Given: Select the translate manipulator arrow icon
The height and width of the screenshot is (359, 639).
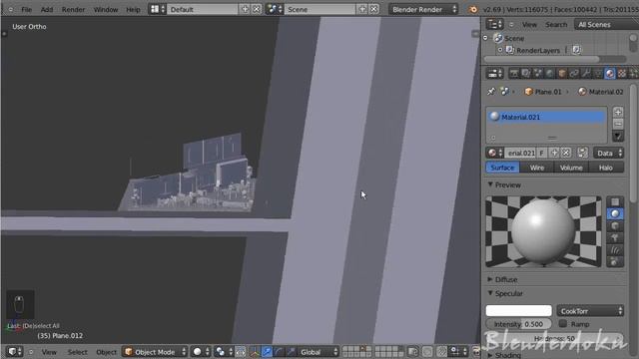Looking at the screenshot, I should (x=267, y=352).
